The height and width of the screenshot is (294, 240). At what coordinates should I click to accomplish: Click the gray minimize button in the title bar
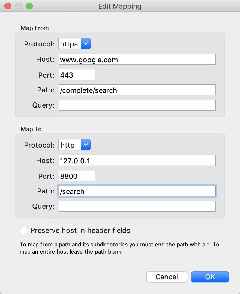[x=19, y=6]
